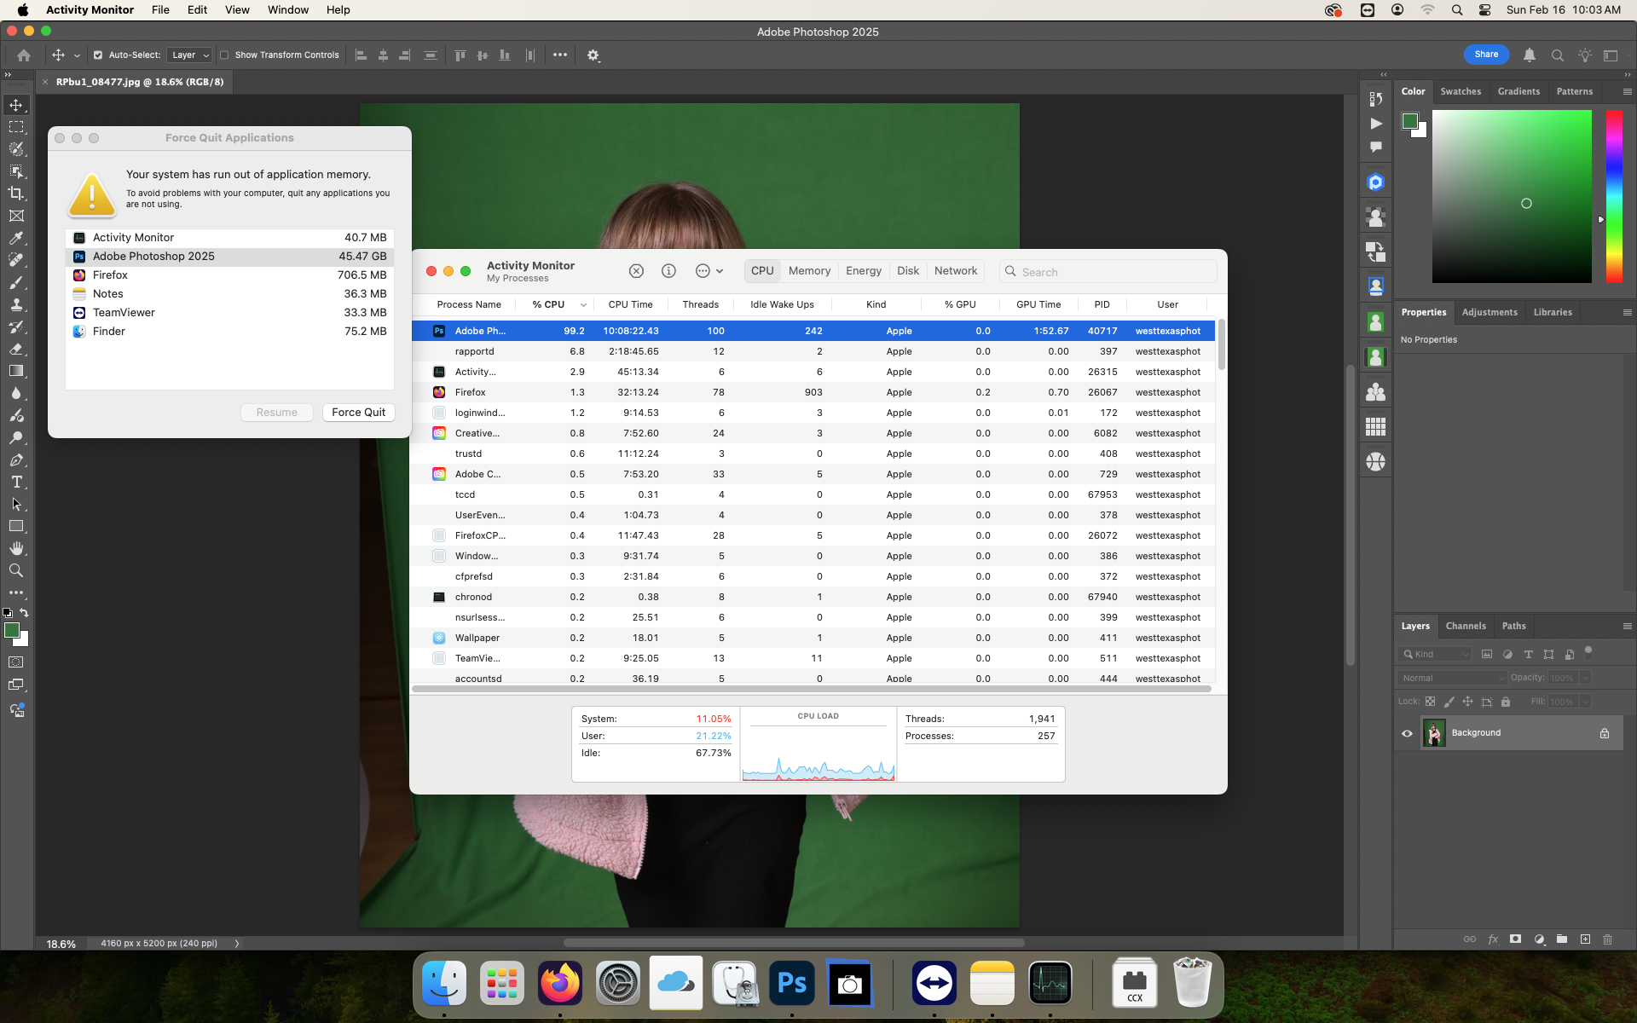The height and width of the screenshot is (1023, 1637).
Task: Switch to the Memory tab in Activity Monitor
Action: 809,271
